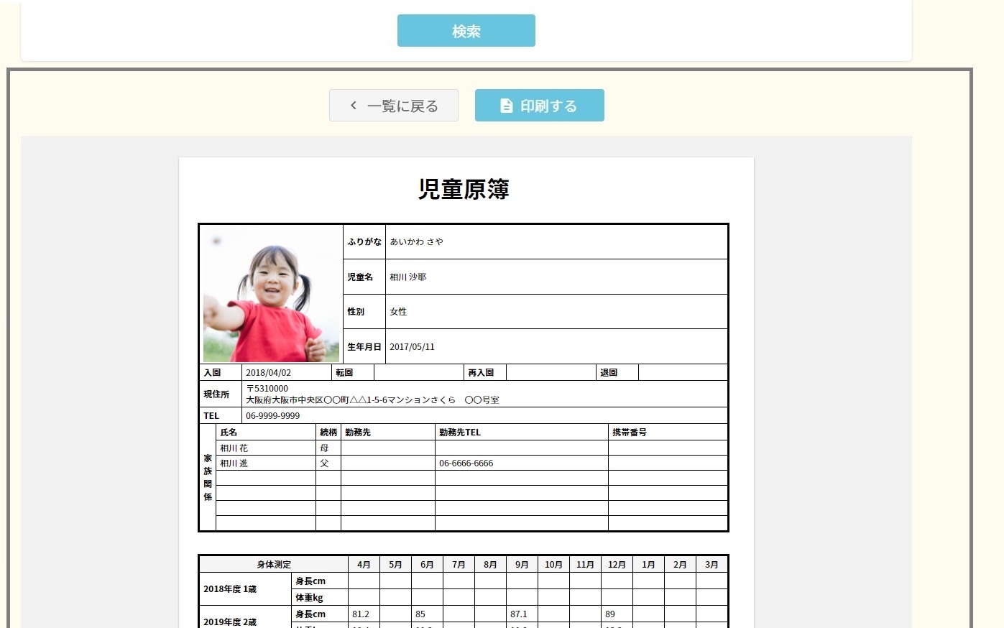The width and height of the screenshot is (1004, 628).
Task: Click the postal code 〒5310000
Action: point(267,389)
